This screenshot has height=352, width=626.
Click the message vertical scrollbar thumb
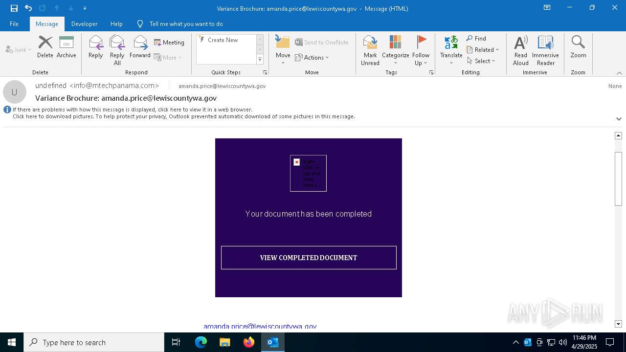tap(618, 179)
